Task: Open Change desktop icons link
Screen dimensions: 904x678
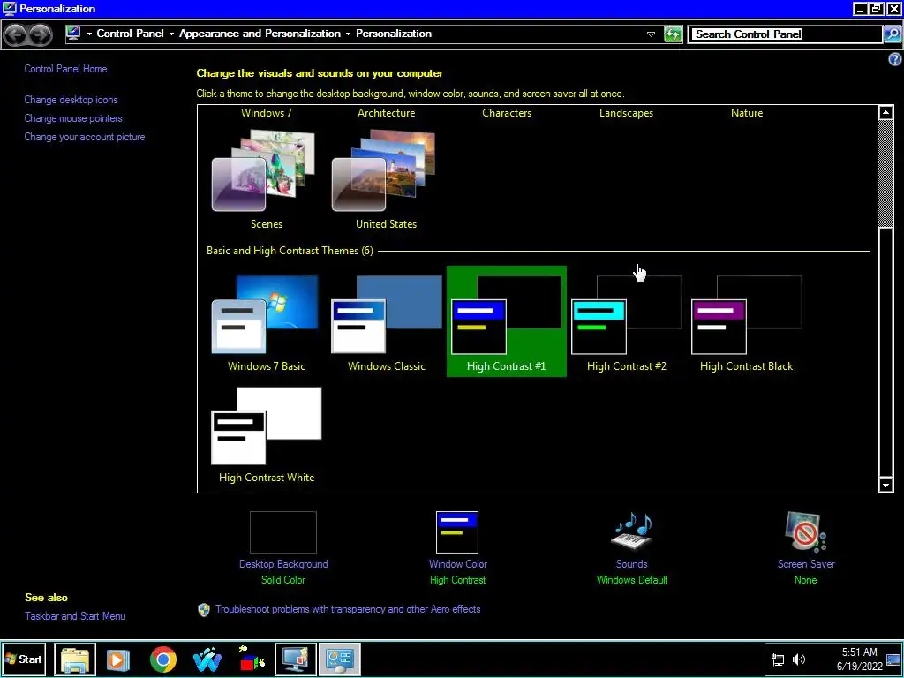Action: (x=71, y=100)
